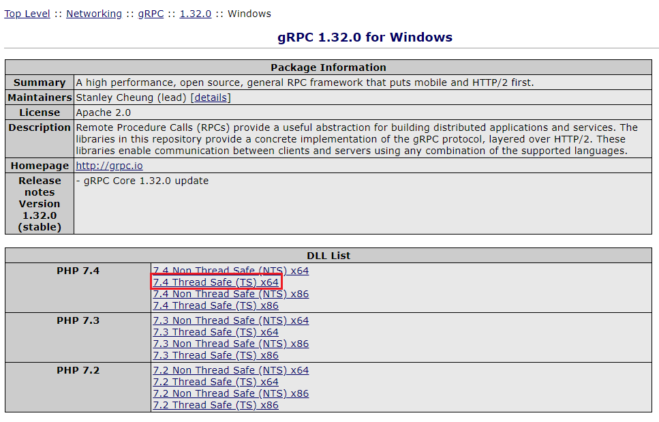This screenshot has width=659, height=422.
Task: Download the 7.4 Non Thread Safe x64 DLL
Action: [x=230, y=270]
